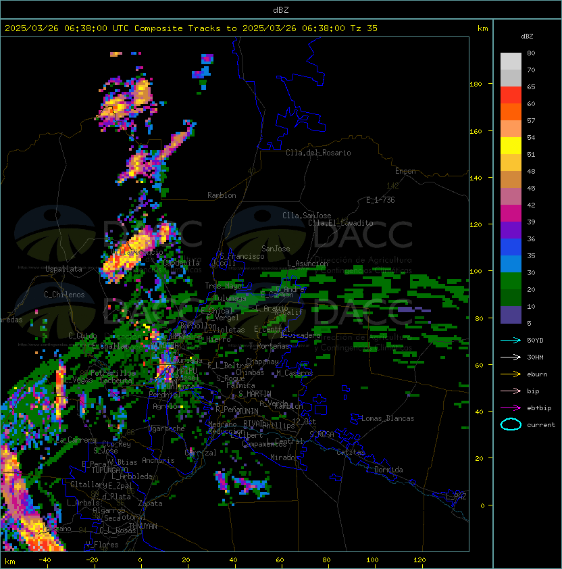Select the blue 36 dBZ swatch

[x=511, y=247]
